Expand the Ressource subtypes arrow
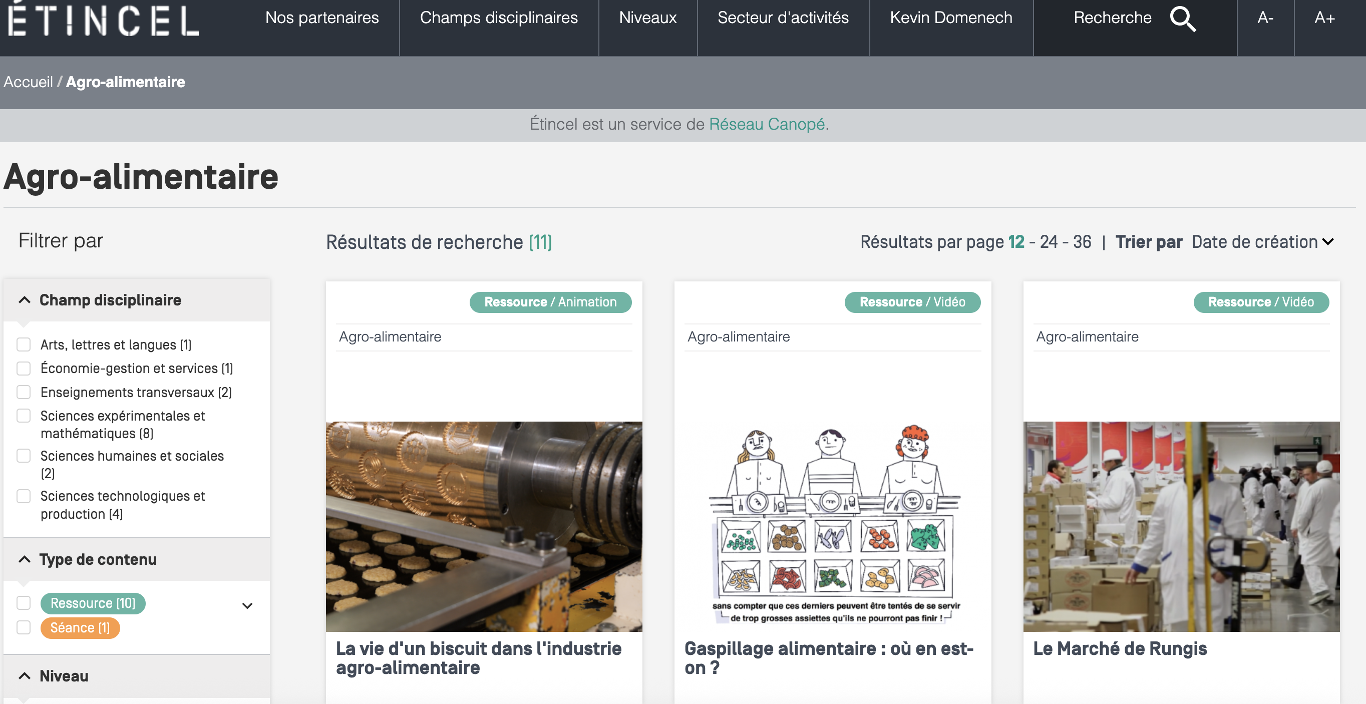This screenshot has width=1366, height=704. pyautogui.click(x=247, y=605)
